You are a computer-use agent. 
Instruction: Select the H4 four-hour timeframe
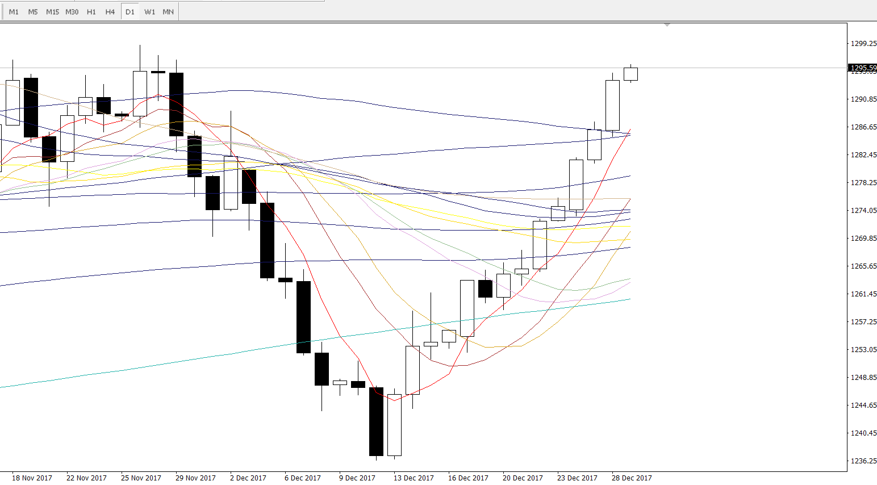point(110,12)
